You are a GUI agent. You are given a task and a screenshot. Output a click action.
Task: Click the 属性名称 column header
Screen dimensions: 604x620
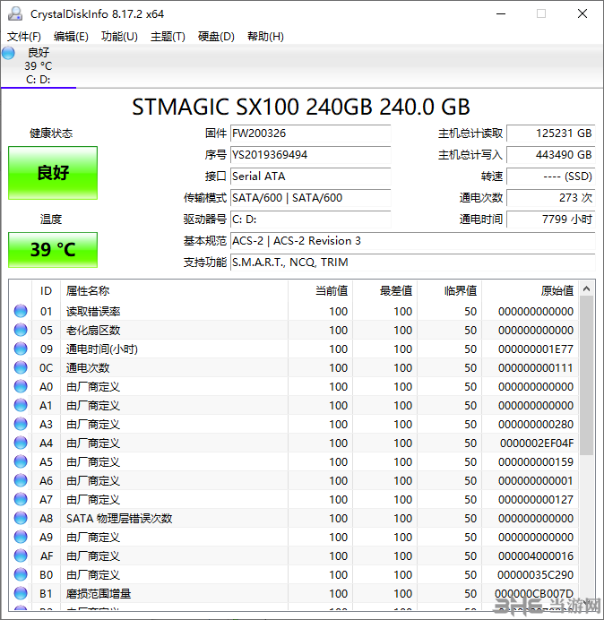pyautogui.click(x=174, y=291)
